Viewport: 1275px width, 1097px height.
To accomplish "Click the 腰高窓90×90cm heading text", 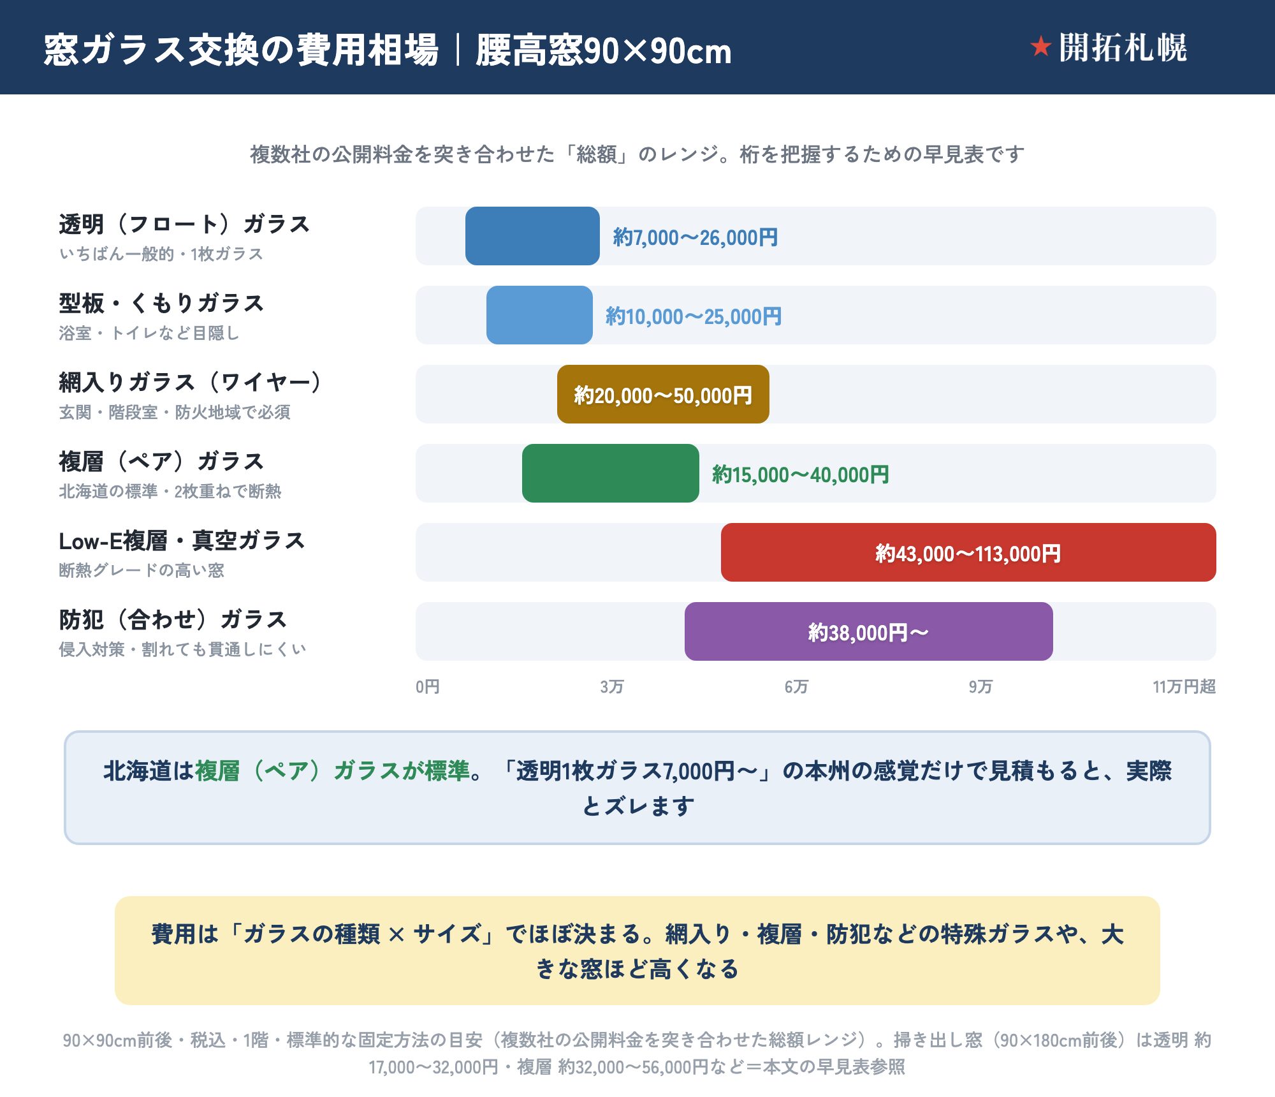I will 604,50.
